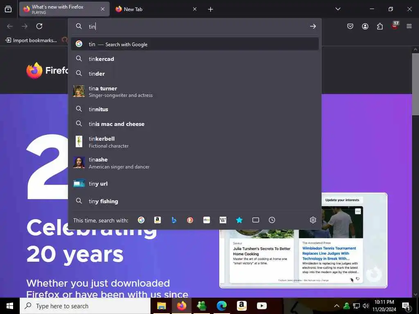
Task: Click the go arrow in address bar
Action: (313, 27)
